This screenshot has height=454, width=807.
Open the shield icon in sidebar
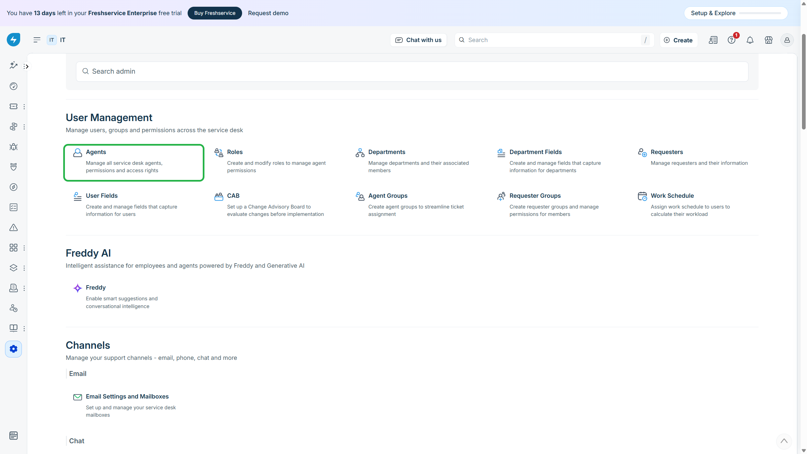(13, 167)
